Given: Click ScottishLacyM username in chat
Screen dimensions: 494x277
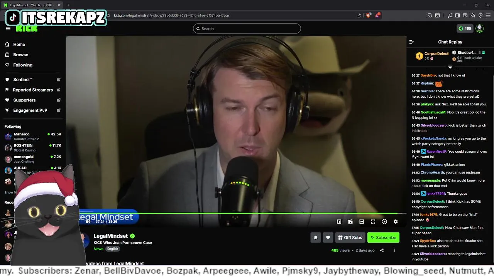Looking at the screenshot, I should (433, 112).
